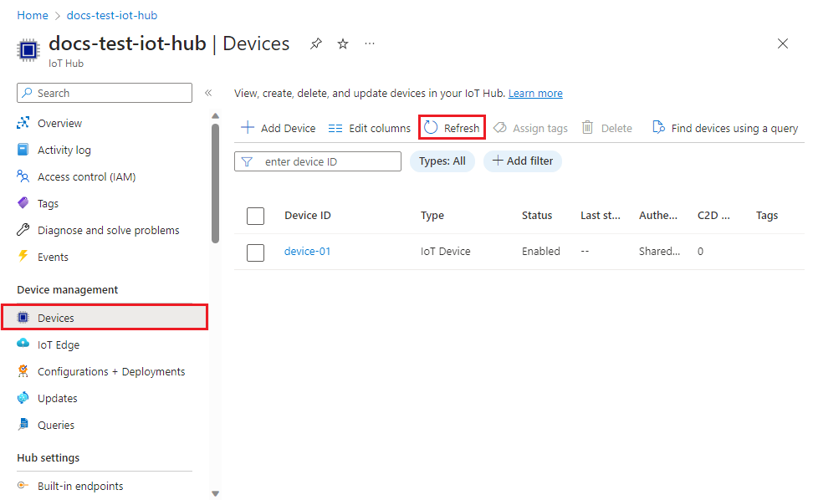Select all devices with header checkbox
Viewport: 813px width, 500px height.
256,216
